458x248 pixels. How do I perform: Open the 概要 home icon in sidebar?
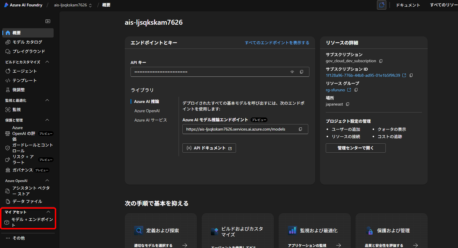(8, 33)
